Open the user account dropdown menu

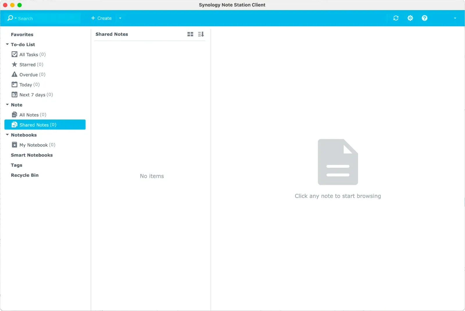455,18
